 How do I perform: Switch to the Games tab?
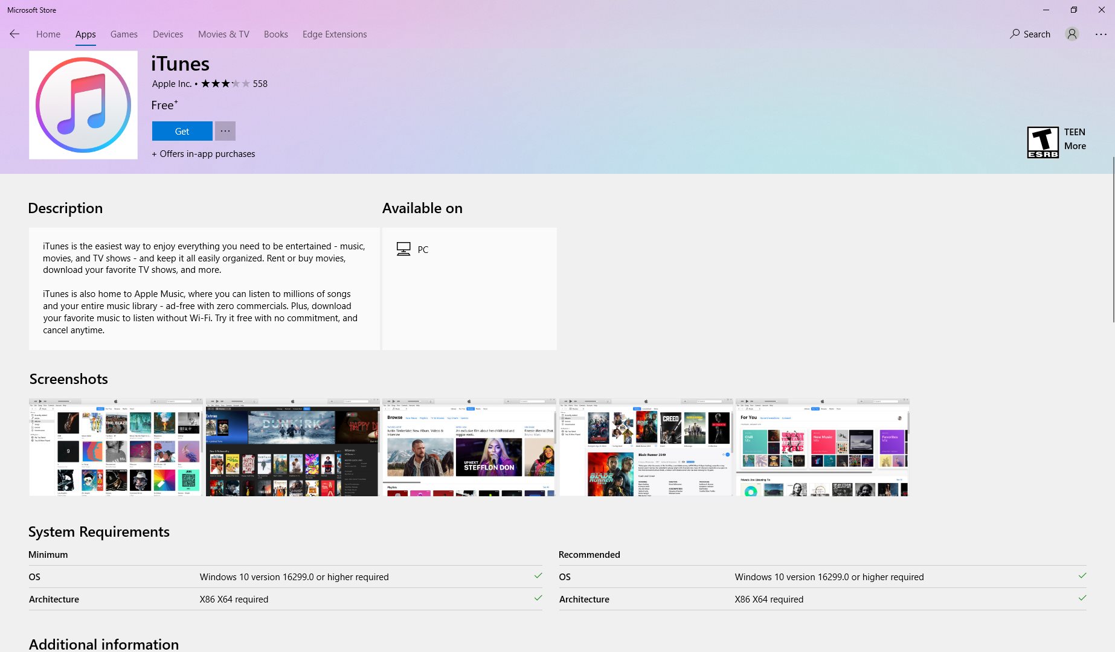pyautogui.click(x=124, y=34)
